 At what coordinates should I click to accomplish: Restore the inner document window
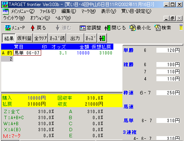[x=173, y=18]
